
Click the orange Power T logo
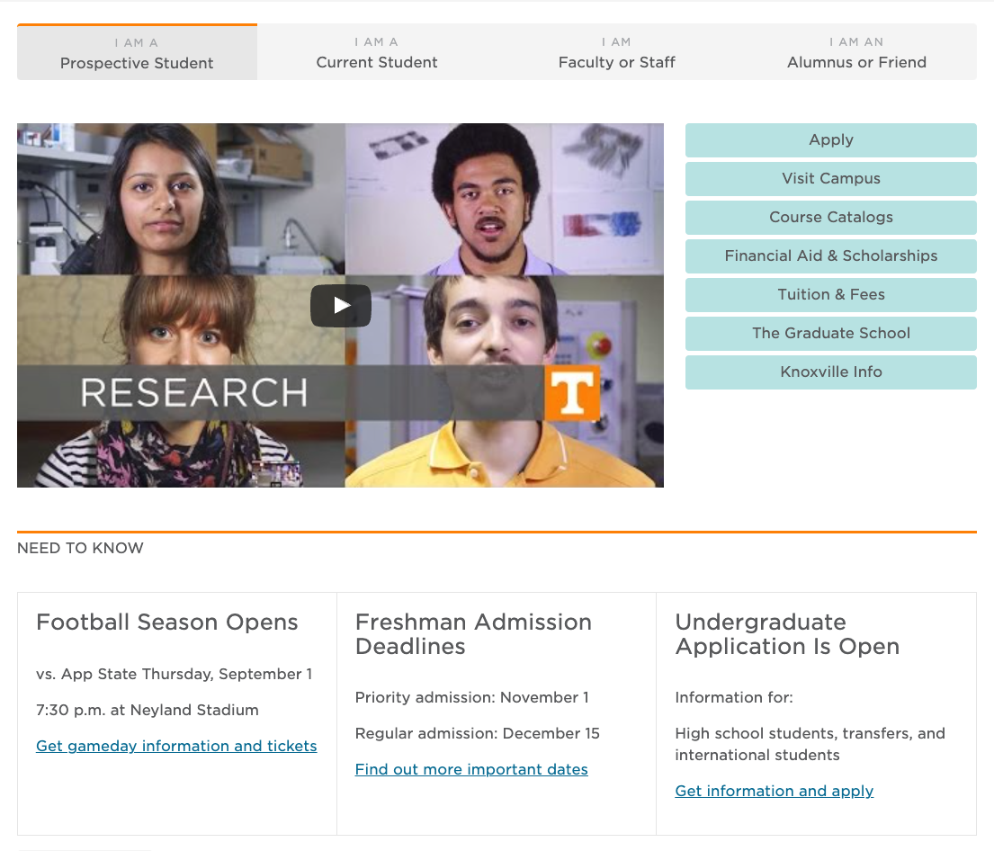tap(572, 393)
